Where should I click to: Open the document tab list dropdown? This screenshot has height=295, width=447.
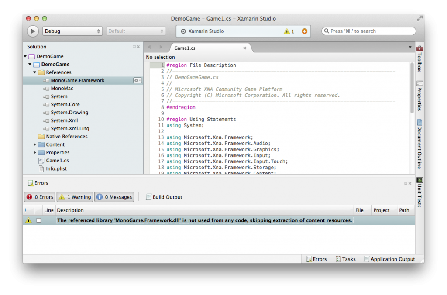pyautogui.click(x=410, y=47)
